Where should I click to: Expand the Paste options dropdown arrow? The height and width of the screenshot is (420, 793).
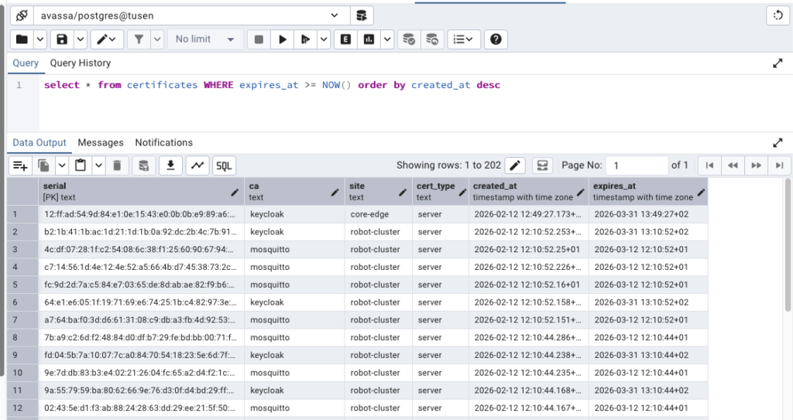98,166
